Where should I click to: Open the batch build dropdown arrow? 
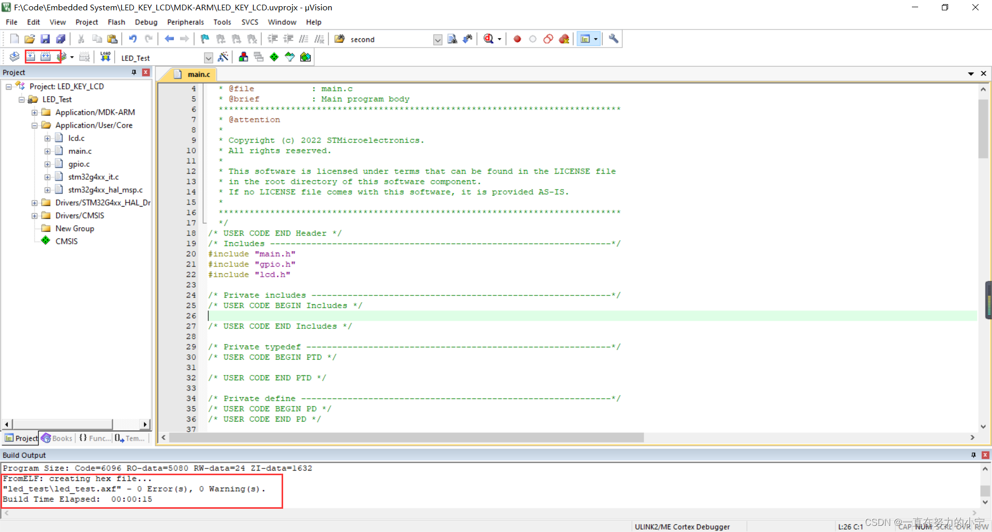[x=72, y=57]
